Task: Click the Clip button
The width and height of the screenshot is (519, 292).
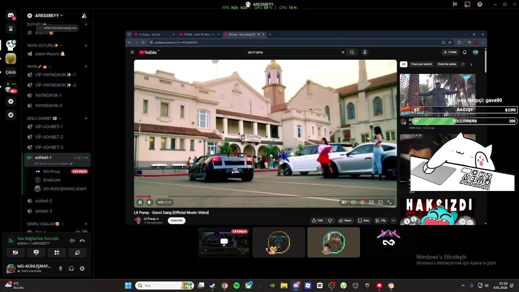Action: point(381,221)
